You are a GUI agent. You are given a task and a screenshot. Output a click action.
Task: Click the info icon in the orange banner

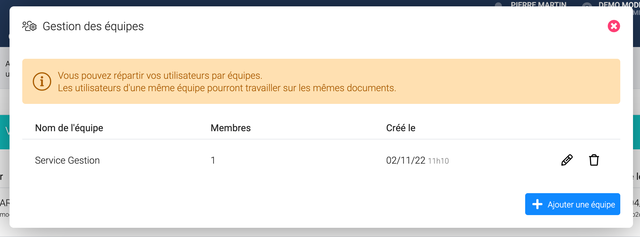(x=42, y=82)
